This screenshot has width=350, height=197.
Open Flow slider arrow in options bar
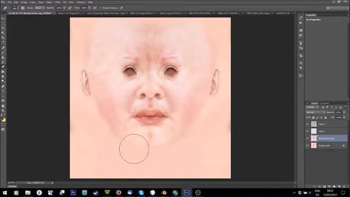90,8
